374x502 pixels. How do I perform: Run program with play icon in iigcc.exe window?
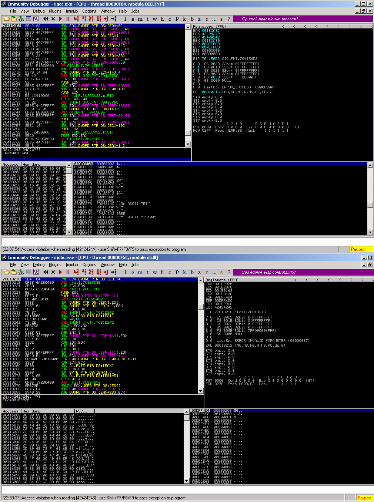tap(60, 19)
